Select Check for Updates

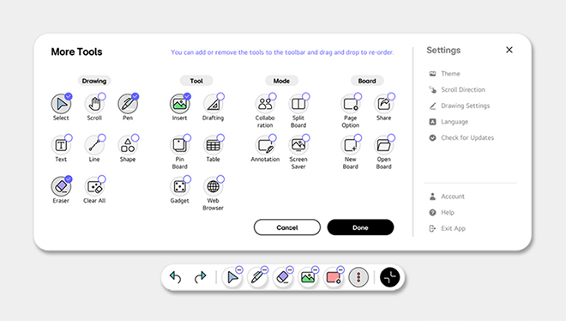(x=461, y=137)
